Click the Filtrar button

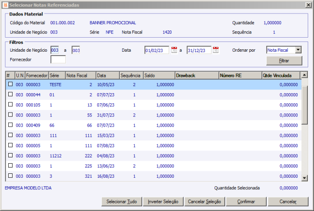[284, 60]
